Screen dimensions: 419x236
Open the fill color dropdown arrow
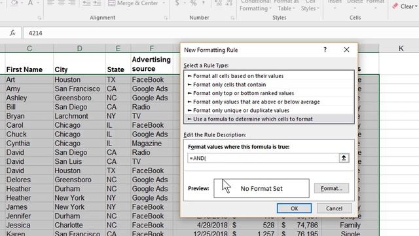[22, 3]
